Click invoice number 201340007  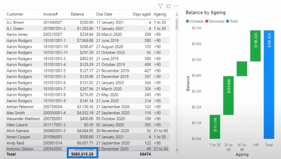(52, 22)
